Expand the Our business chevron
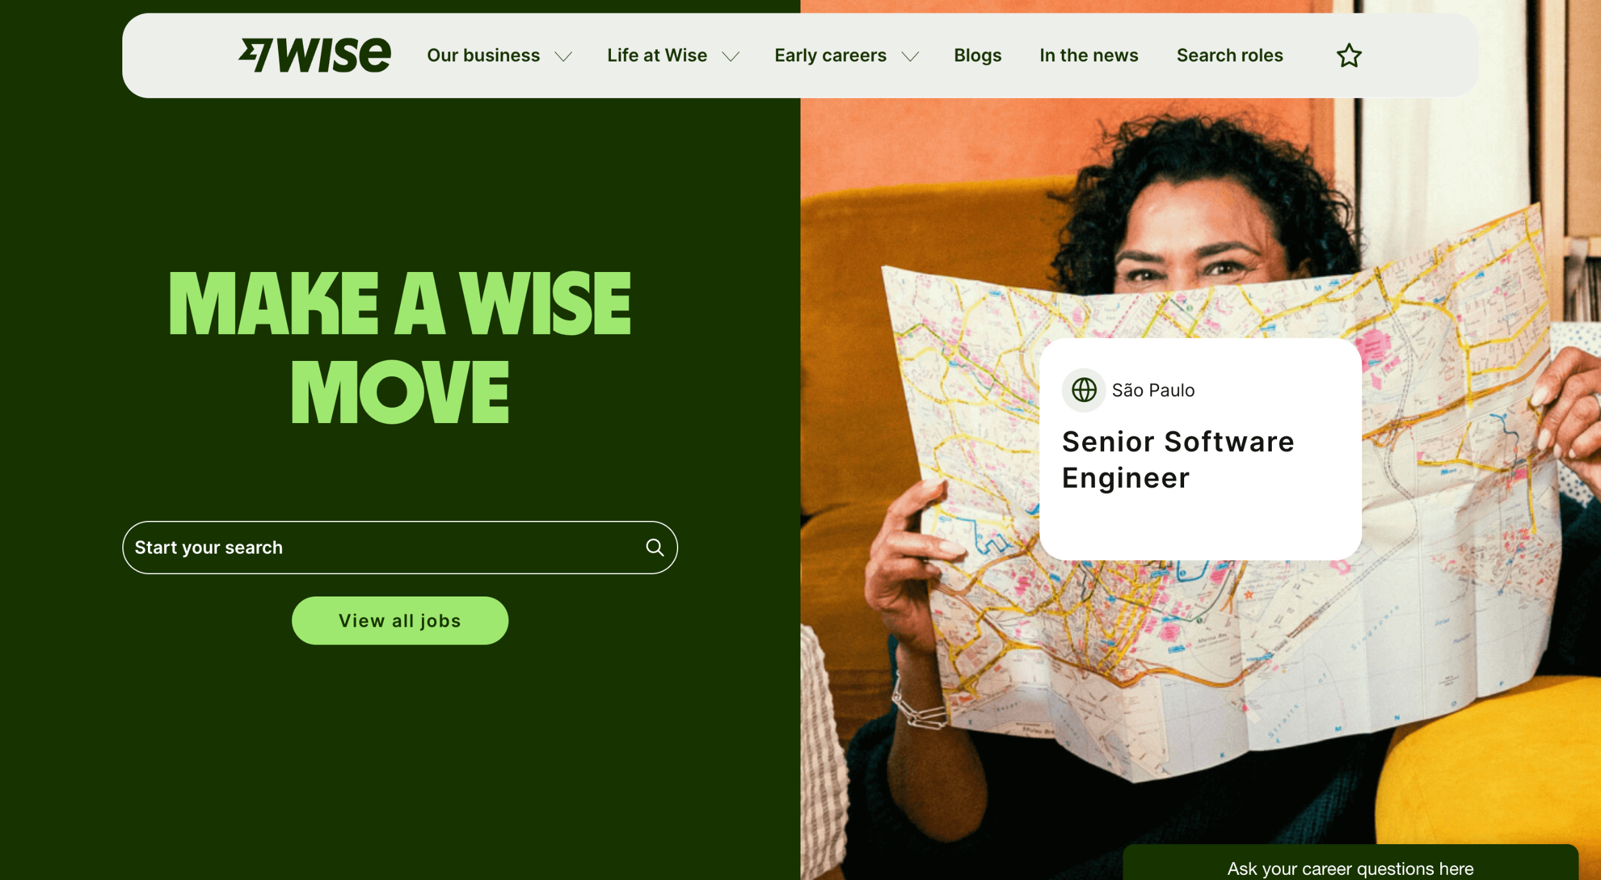Image resolution: width=1601 pixels, height=880 pixels. tap(564, 57)
